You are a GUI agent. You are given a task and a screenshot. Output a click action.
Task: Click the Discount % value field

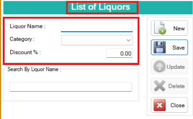tap(119, 53)
